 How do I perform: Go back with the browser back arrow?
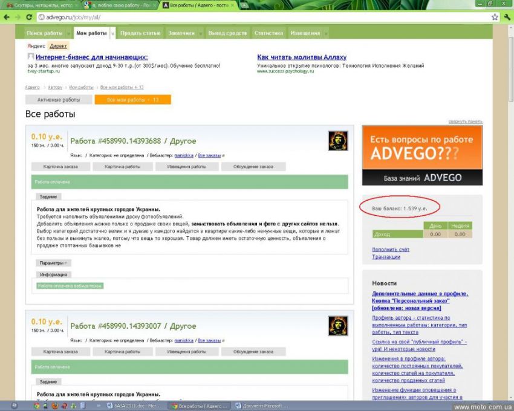(x=7, y=17)
